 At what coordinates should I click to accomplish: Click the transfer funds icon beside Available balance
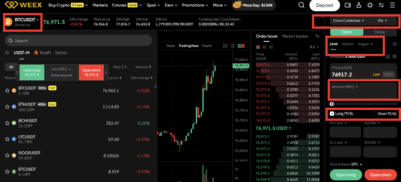point(388,56)
